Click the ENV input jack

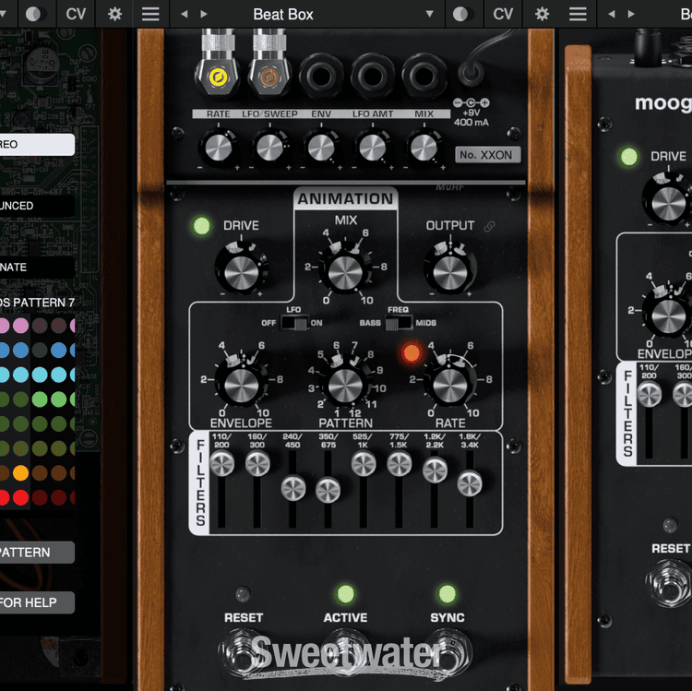click(x=321, y=77)
